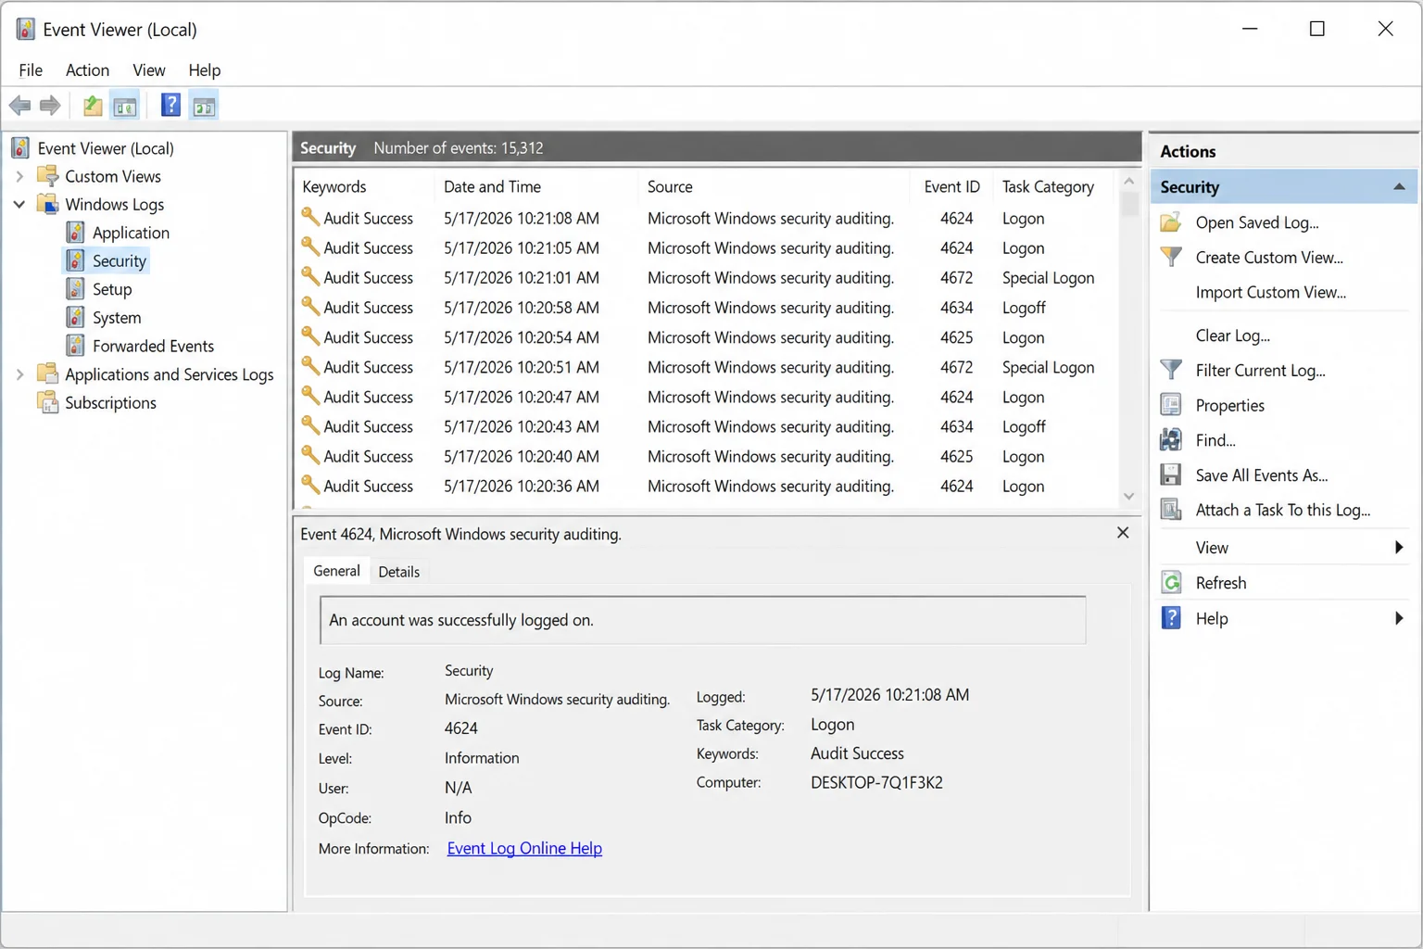
Task: Click Import Custom View action
Action: click(x=1270, y=292)
